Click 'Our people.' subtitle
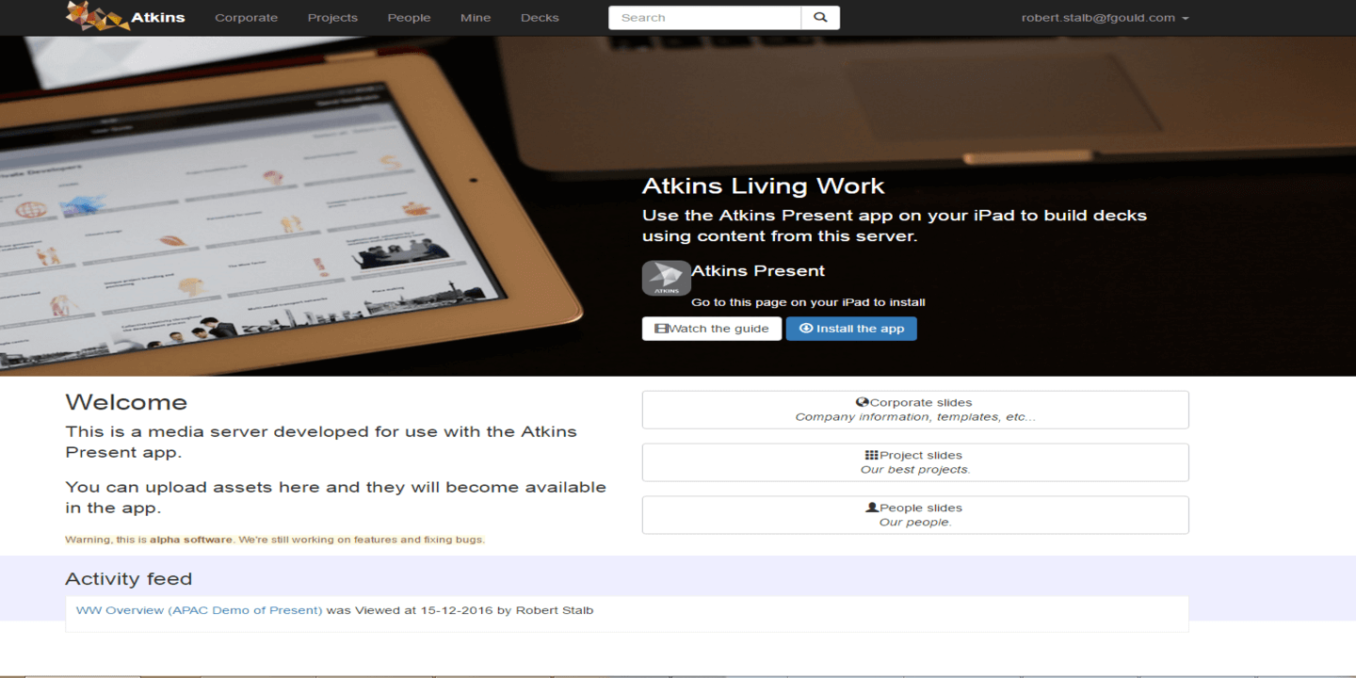The height and width of the screenshot is (678, 1356). point(915,523)
